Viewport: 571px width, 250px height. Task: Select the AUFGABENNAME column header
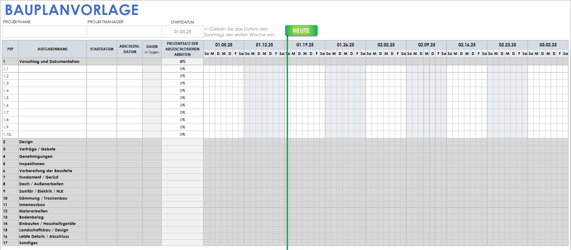click(x=52, y=49)
